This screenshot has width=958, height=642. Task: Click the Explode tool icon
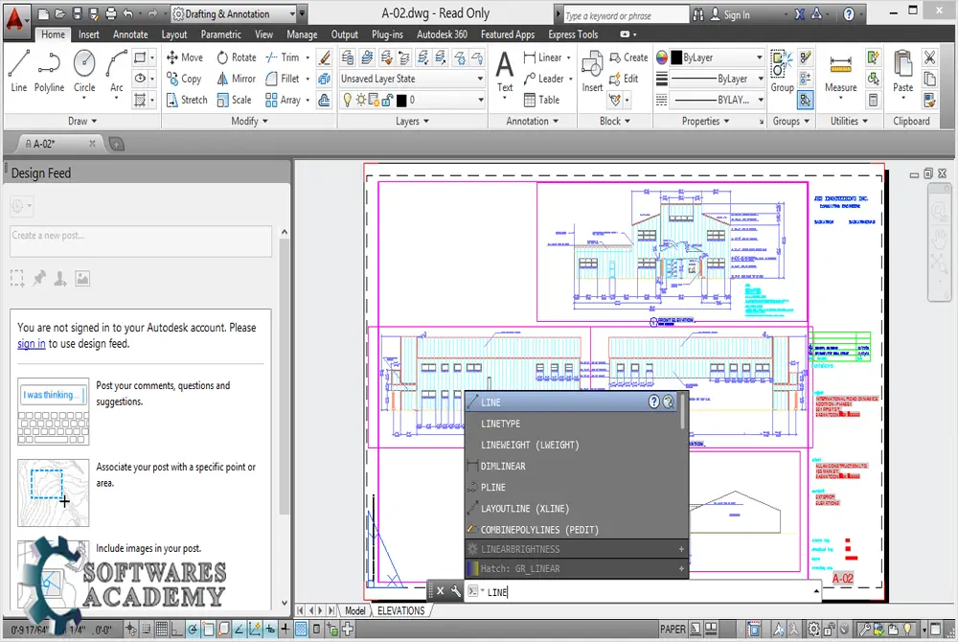click(325, 79)
